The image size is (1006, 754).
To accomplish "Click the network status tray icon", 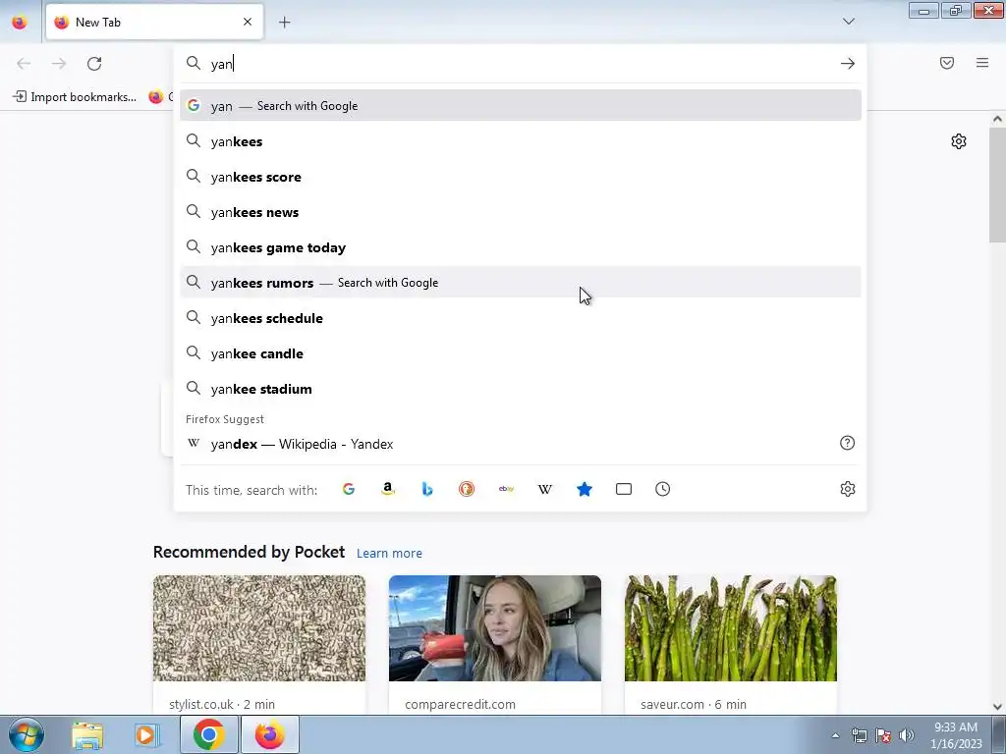I will click(859, 735).
